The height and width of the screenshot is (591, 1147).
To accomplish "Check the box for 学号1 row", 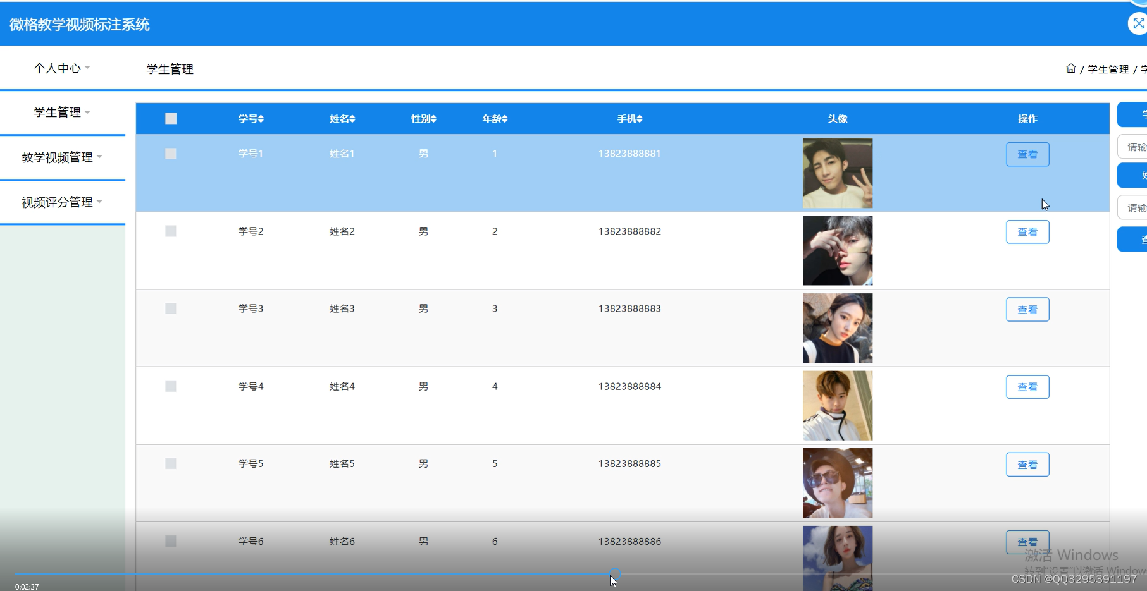I will click(171, 154).
